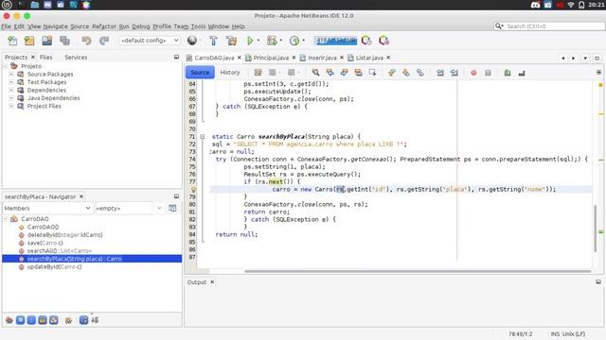Click the Start Macro Recording red icon
The image size is (606, 340).
click(x=473, y=73)
